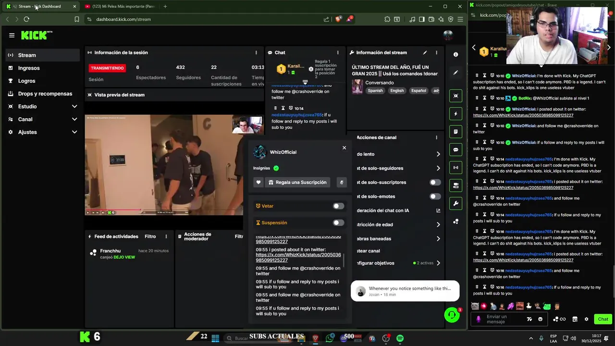615x346 pixels.
Task: Open followers-only chat settings chevron
Action: [438, 168]
